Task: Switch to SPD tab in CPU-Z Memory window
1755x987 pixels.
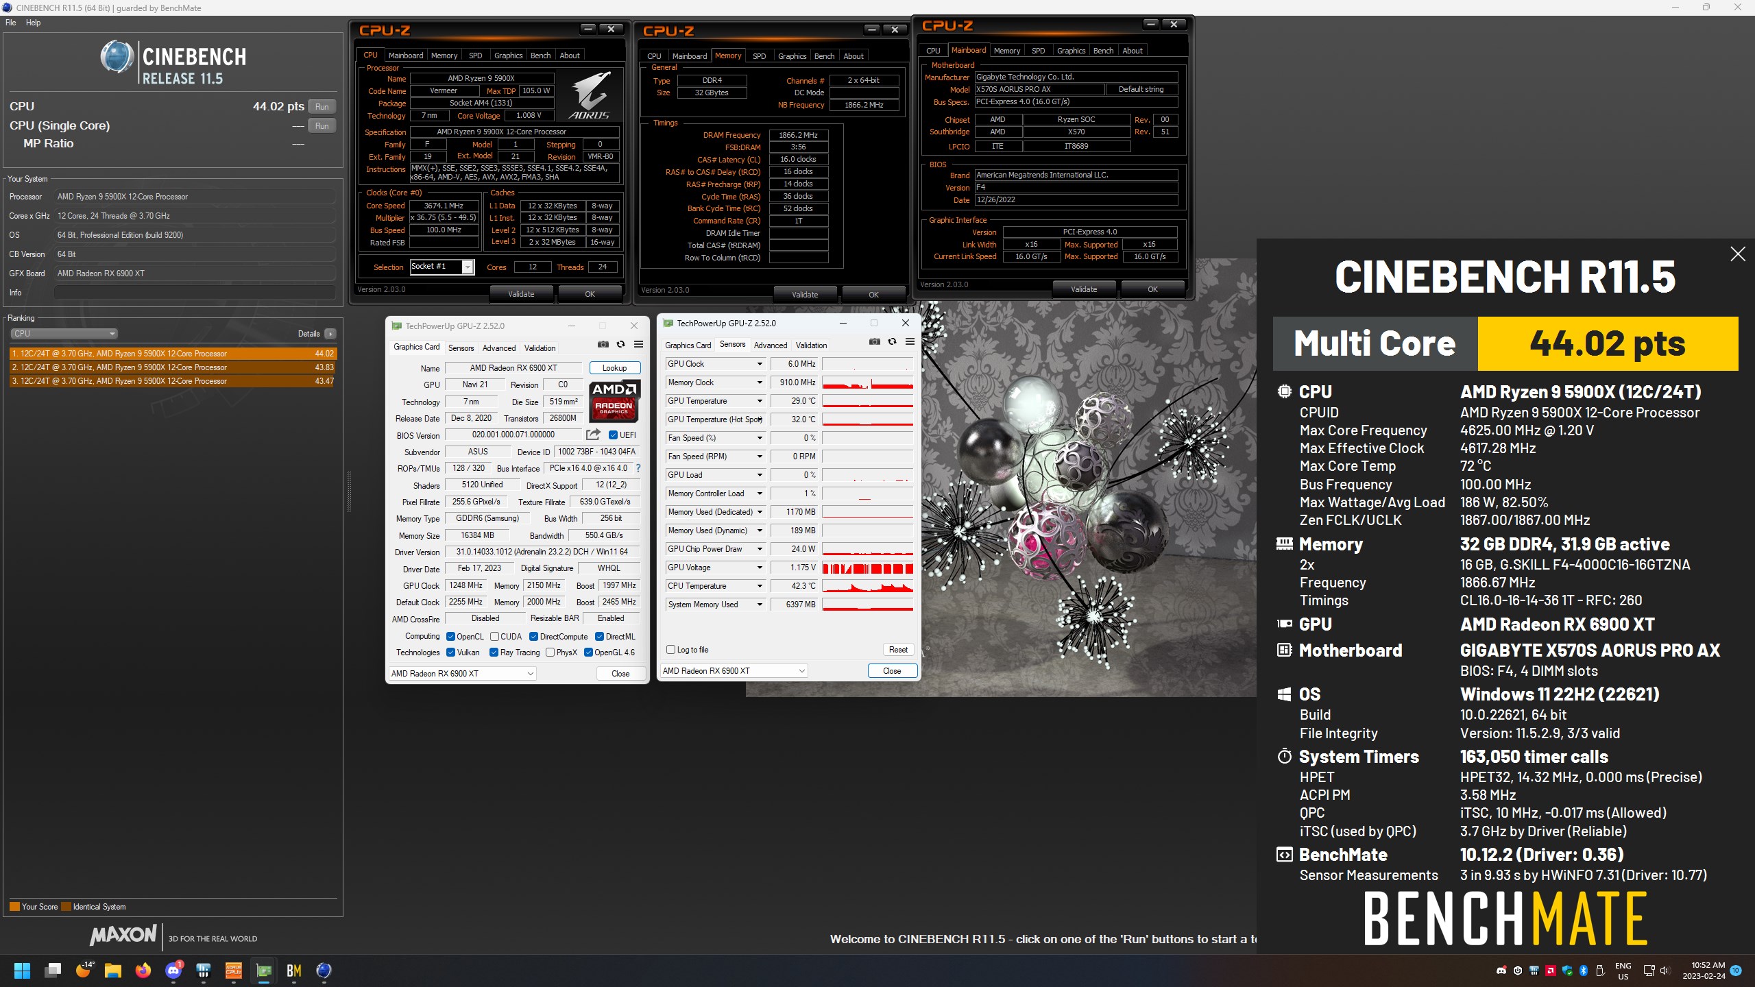Action: coord(759,56)
